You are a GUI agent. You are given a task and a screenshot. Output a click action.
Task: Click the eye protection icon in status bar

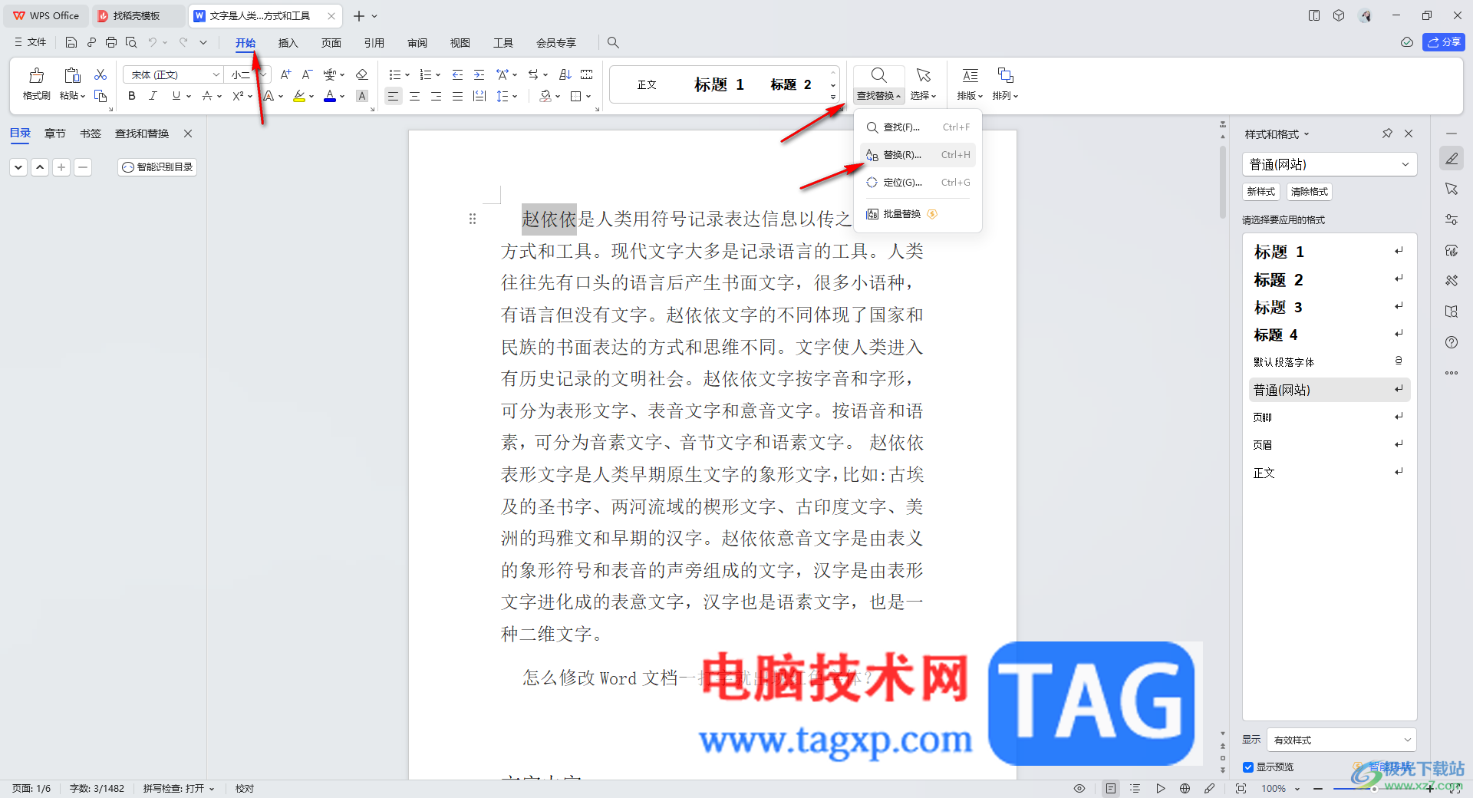coord(1079,788)
